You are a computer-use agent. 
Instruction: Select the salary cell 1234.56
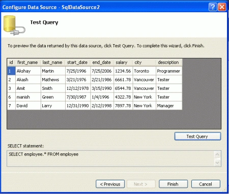[x=123, y=71]
